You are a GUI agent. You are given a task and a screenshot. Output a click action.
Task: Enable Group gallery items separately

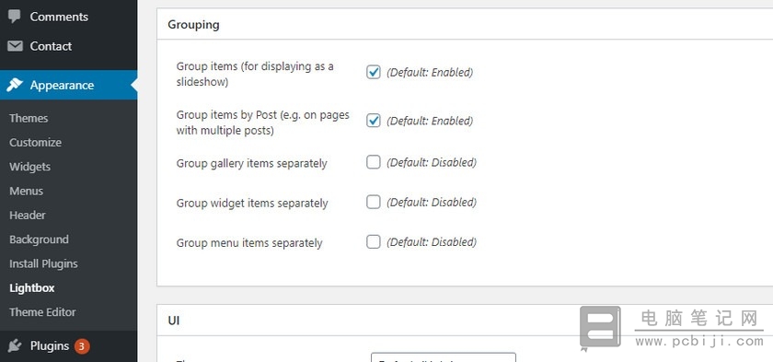pos(374,162)
